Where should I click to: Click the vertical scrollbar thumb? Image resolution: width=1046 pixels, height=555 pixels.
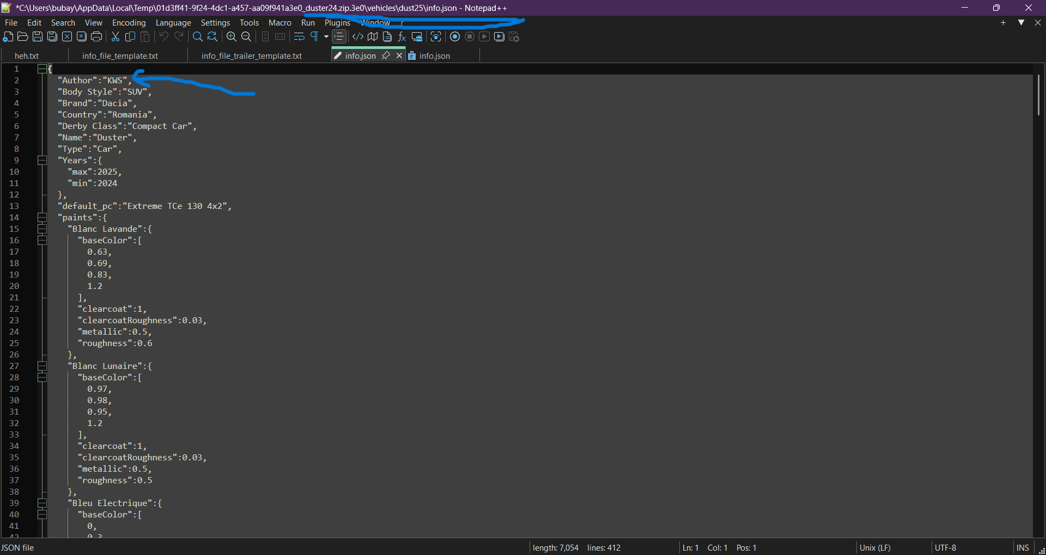1038,95
